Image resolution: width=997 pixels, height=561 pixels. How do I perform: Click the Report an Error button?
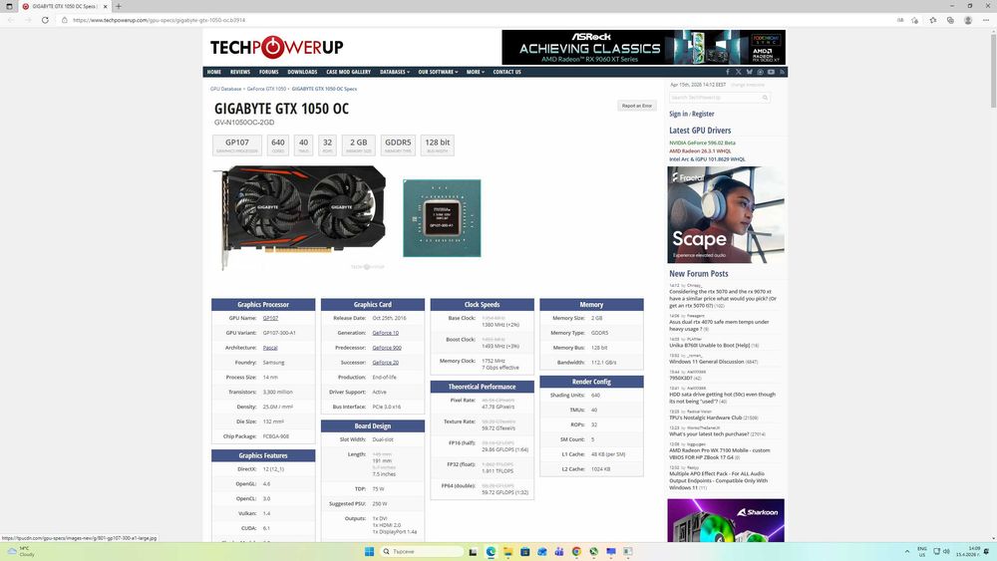[x=636, y=106]
